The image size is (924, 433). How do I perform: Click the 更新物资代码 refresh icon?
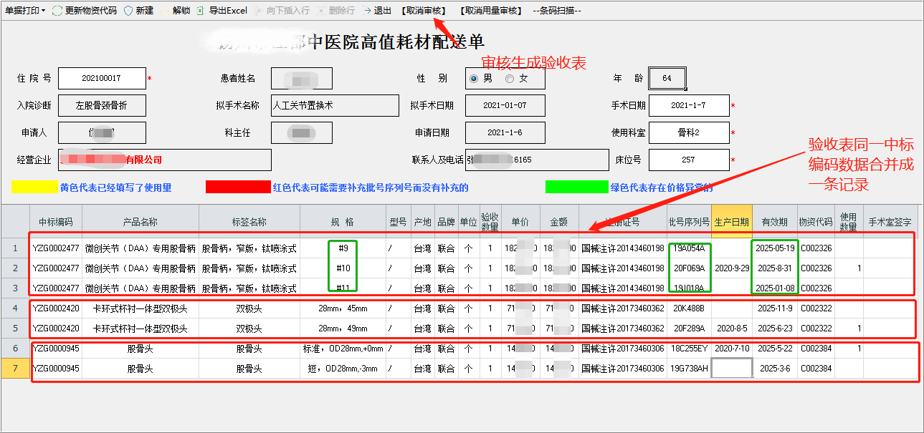pyautogui.click(x=57, y=11)
